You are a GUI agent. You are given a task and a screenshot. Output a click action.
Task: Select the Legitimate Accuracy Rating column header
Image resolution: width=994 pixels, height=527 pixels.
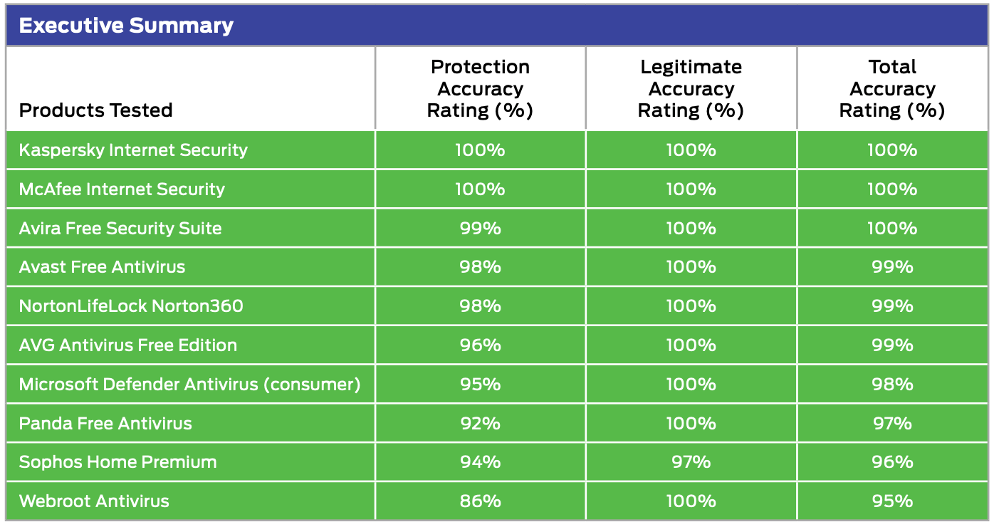tap(691, 89)
